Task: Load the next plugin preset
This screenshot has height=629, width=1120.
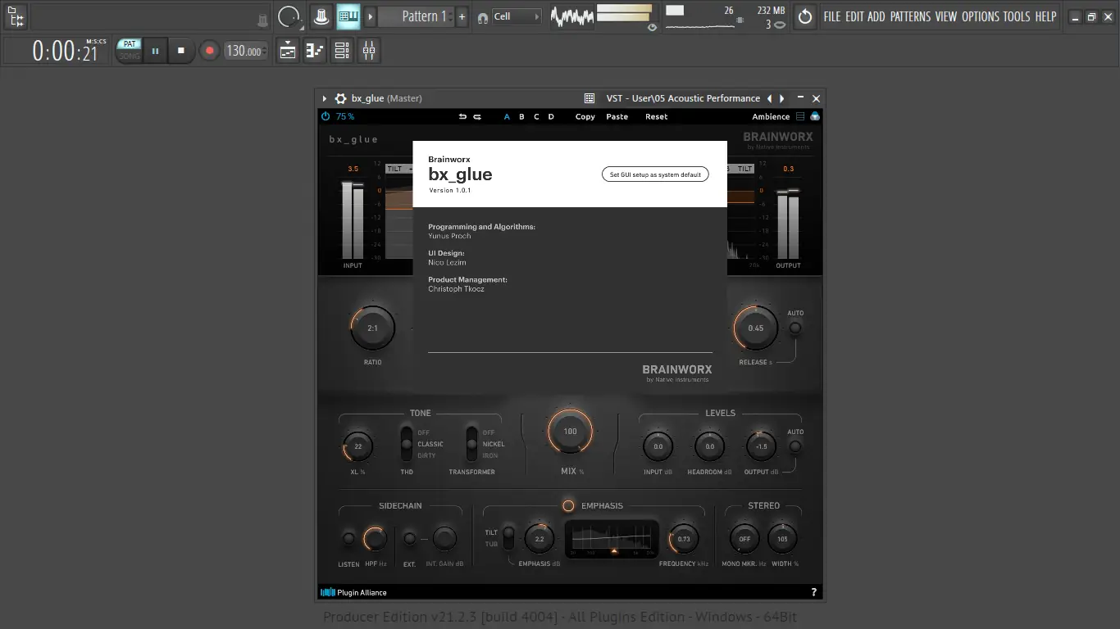Action: (782, 98)
